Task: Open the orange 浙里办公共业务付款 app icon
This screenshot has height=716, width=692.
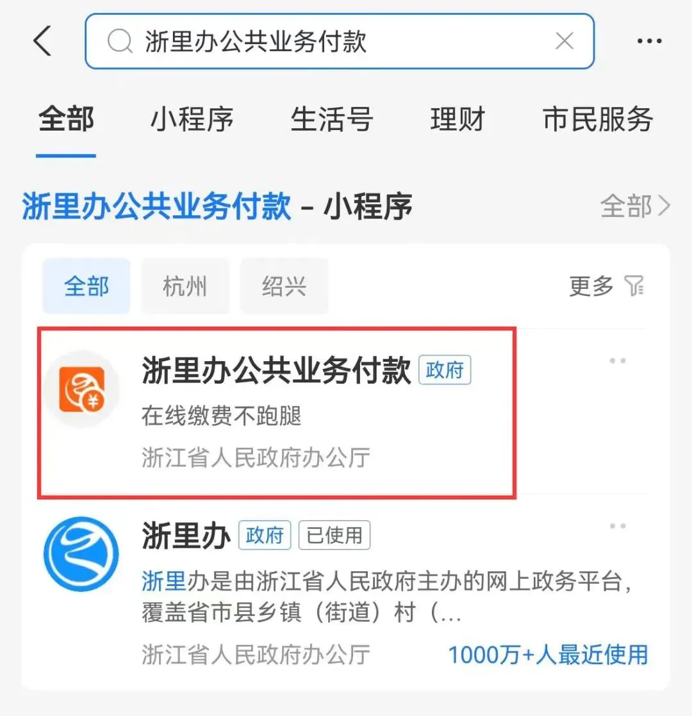Action: 82,389
